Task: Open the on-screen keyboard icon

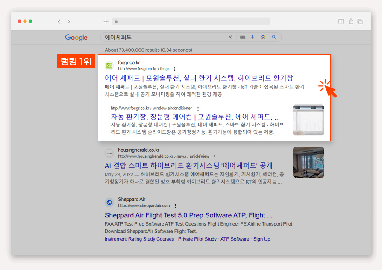Action: 243,37
